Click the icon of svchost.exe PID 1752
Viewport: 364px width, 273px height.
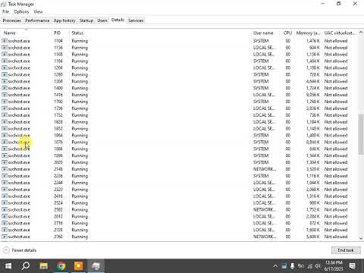pos(5,115)
